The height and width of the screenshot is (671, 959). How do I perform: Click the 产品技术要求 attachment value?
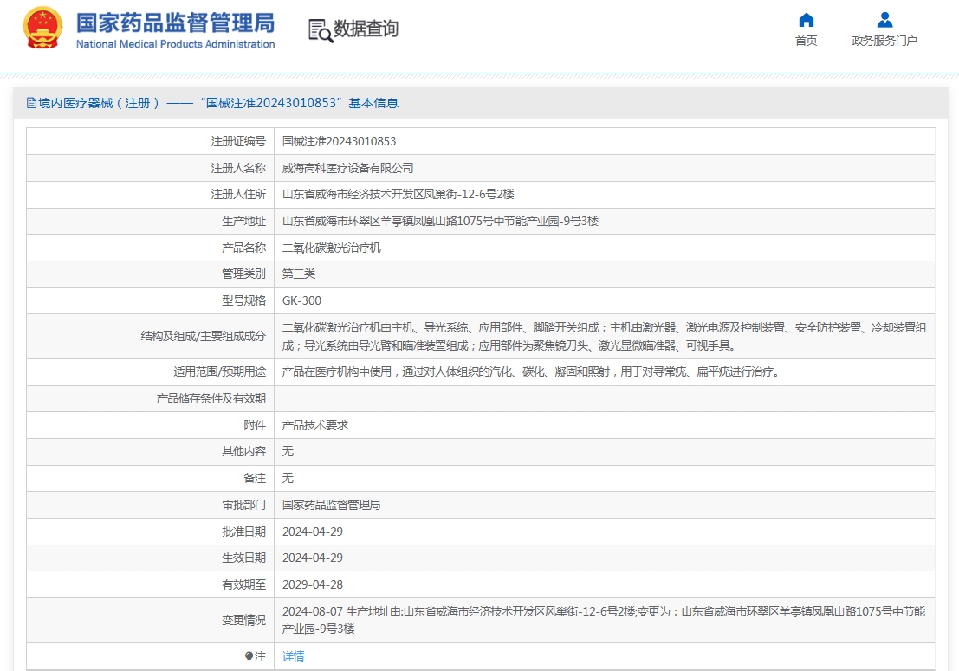(314, 425)
